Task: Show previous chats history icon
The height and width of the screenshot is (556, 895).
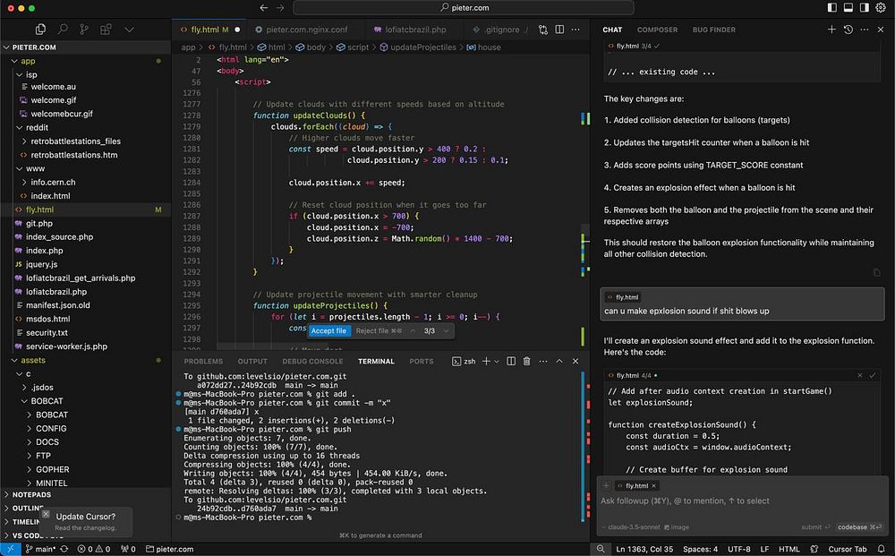Action: click(x=848, y=30)
